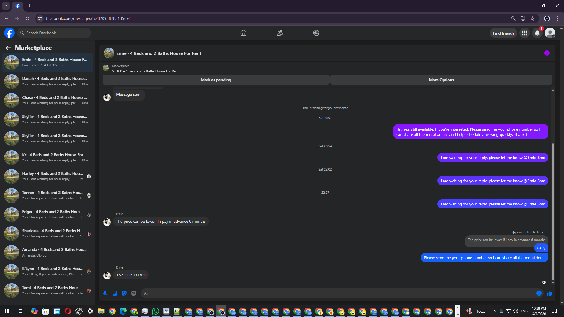Open the notifications bell
564x317 pixels.
pos(537,33)
